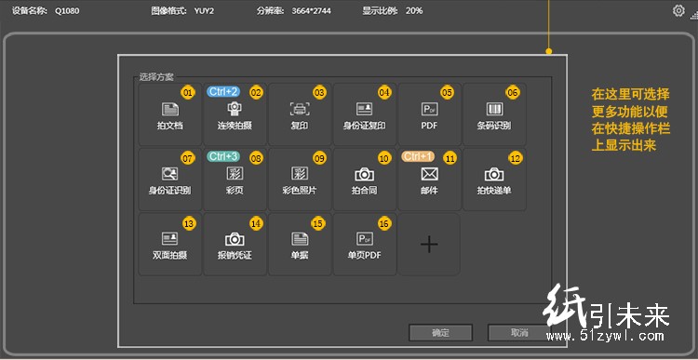Pick the 单页PDF scheme tile
698x360 pixels.
[365, 245]
